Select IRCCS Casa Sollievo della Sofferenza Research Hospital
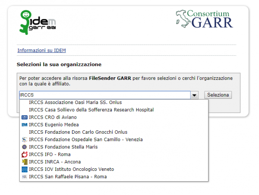259x195 pixels. coord(114,110)
